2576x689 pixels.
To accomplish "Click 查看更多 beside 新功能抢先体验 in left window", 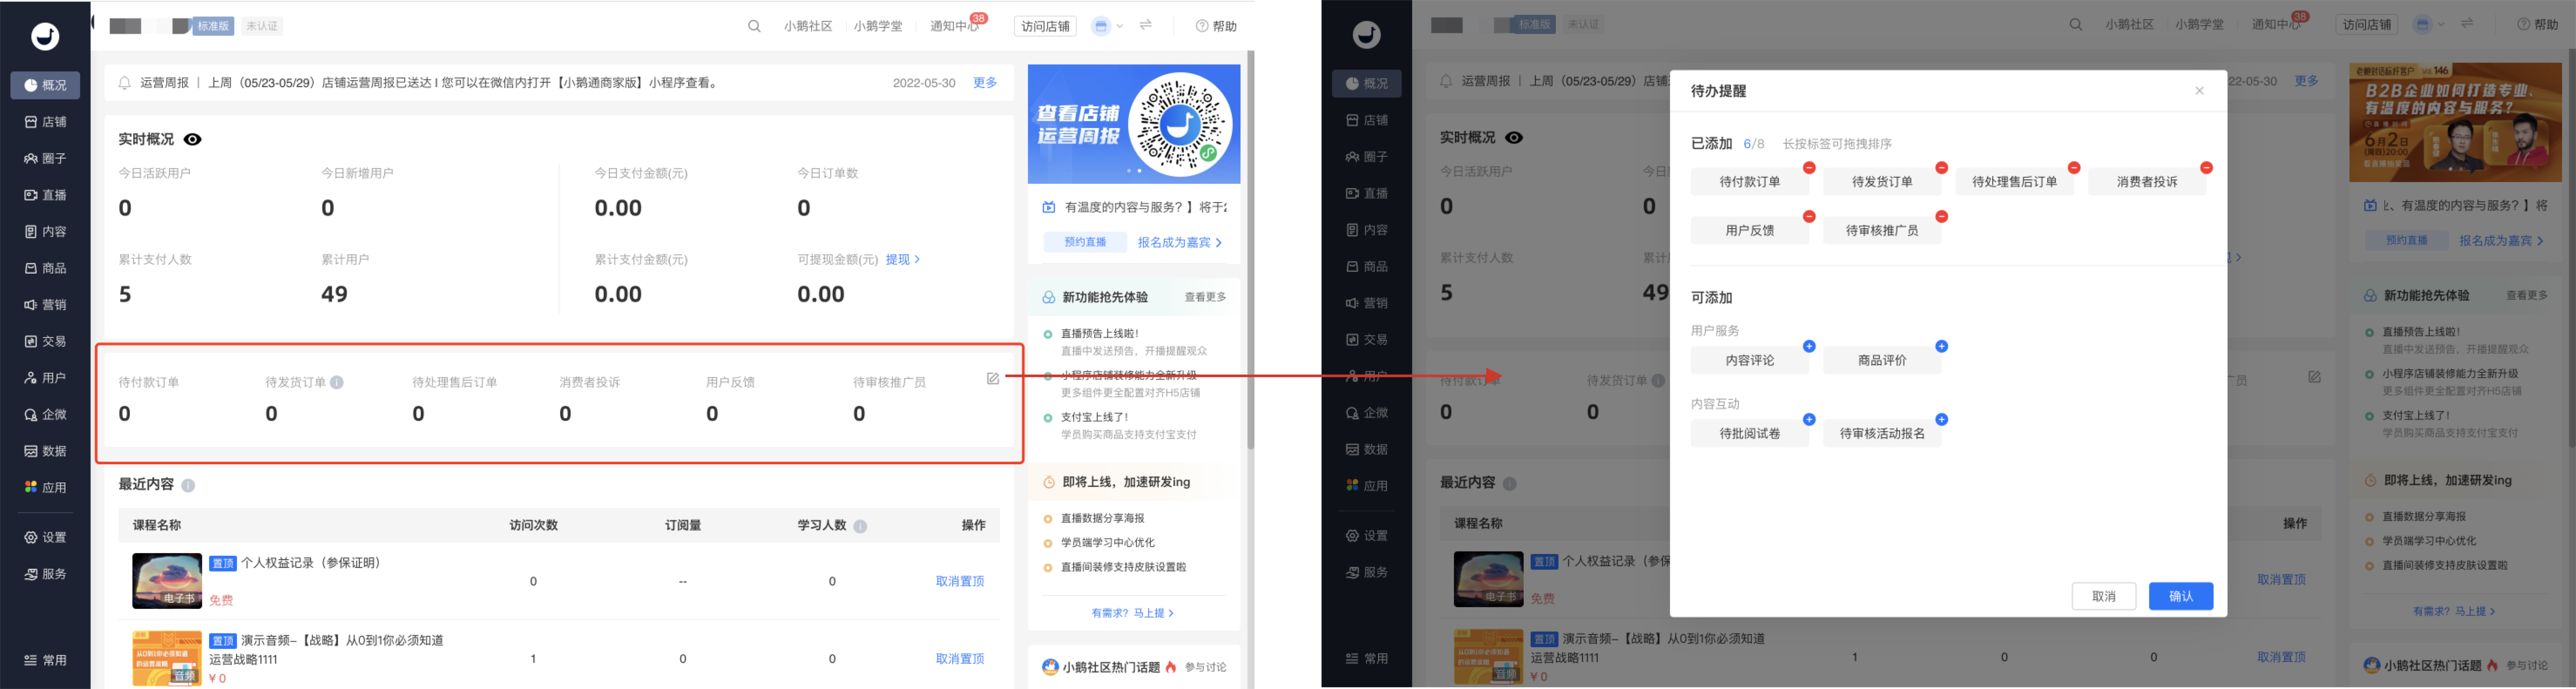I will 1205,297.
